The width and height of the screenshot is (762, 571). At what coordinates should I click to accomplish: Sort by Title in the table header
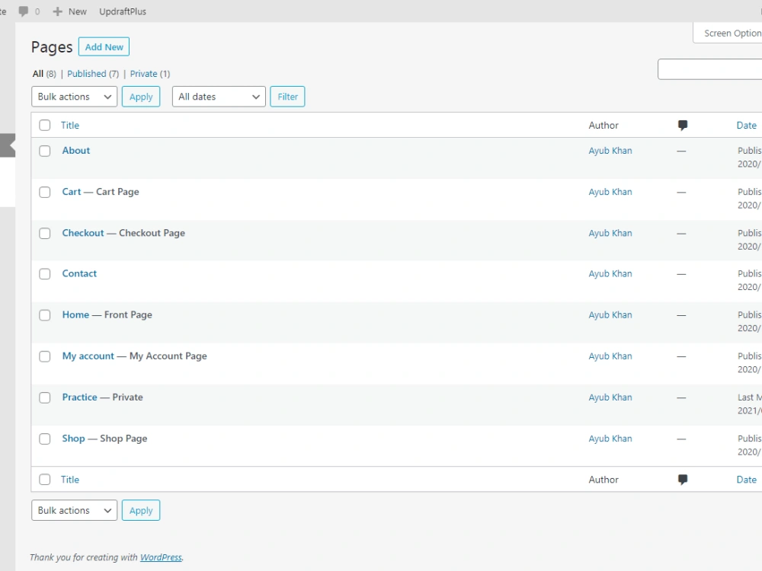click(x=70, y=126)
